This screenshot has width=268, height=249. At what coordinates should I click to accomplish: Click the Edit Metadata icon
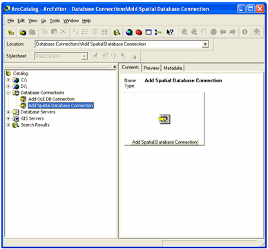(95, 56)
